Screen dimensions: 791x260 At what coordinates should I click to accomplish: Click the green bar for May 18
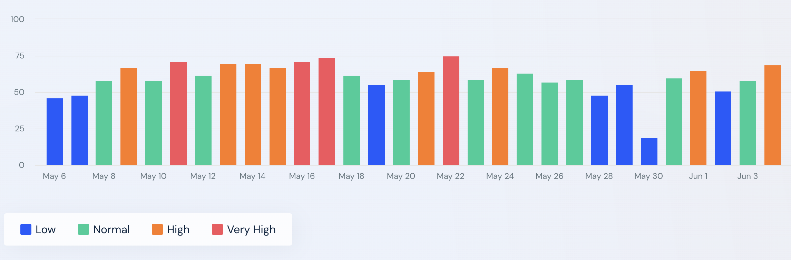(x=352, y=120)
